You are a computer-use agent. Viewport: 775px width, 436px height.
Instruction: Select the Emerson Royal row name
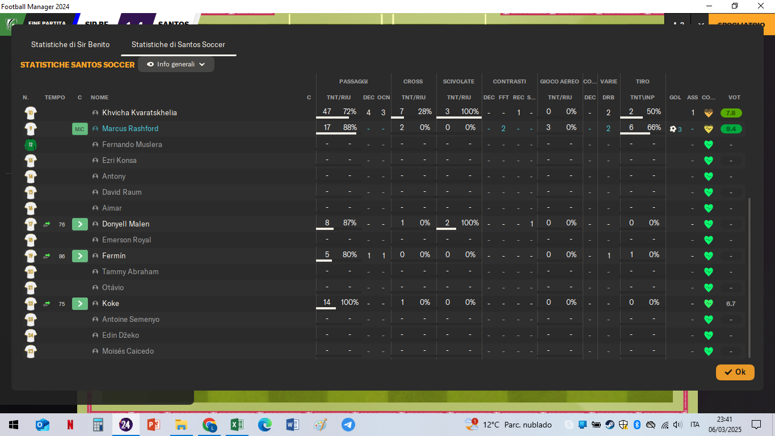pyautogui.click(x=127, y=240)
